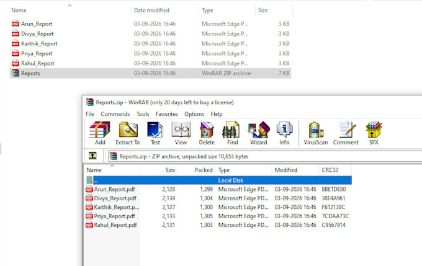The image size is (422, 266).
Task: Launch the Wizard tool
Action: (259, 133)
